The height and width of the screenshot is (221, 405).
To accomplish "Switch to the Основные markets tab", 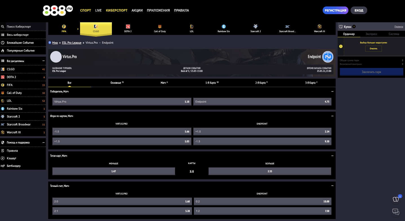I will click(117, 83).
